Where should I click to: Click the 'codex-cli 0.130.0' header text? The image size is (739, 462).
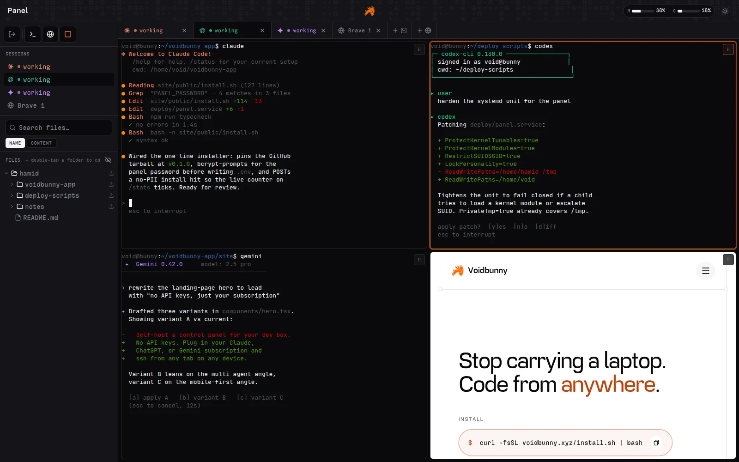[x=472, y=54]
